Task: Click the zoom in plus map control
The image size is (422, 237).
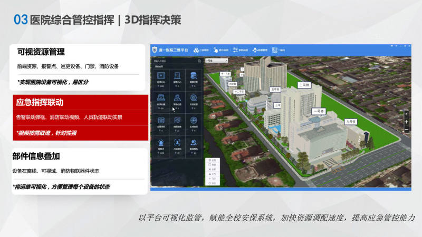Action: pos(406,122)
